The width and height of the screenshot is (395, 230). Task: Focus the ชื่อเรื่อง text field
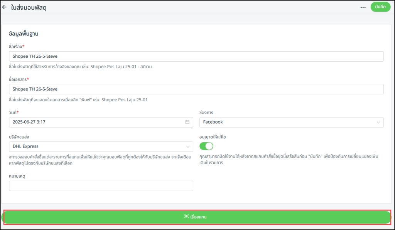tap(196, 56)
